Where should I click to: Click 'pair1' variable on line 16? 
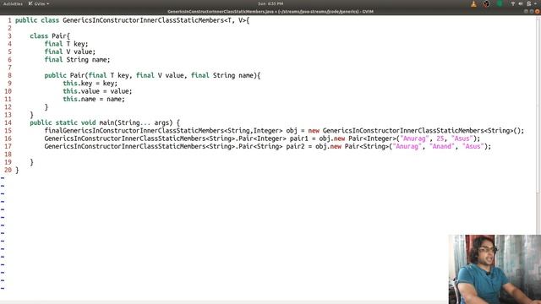[298, 138]
